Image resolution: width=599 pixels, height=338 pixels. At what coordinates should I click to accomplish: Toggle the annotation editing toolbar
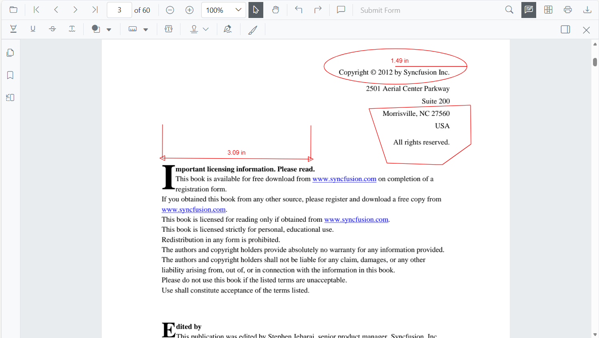pos(529,10)
